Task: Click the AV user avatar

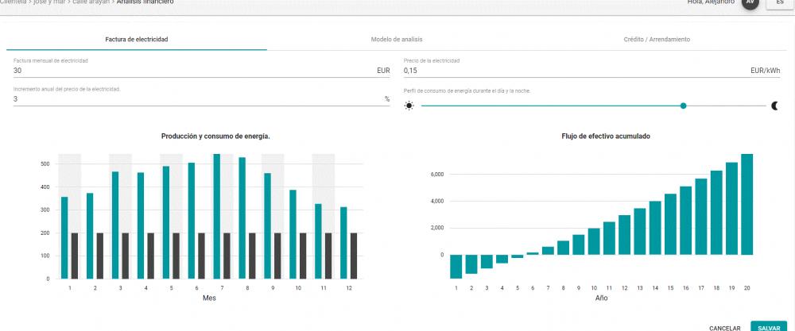Action: (x=750, y=2)
